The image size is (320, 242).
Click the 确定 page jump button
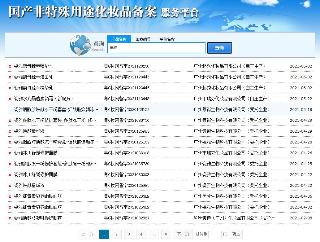coord(236,234)
